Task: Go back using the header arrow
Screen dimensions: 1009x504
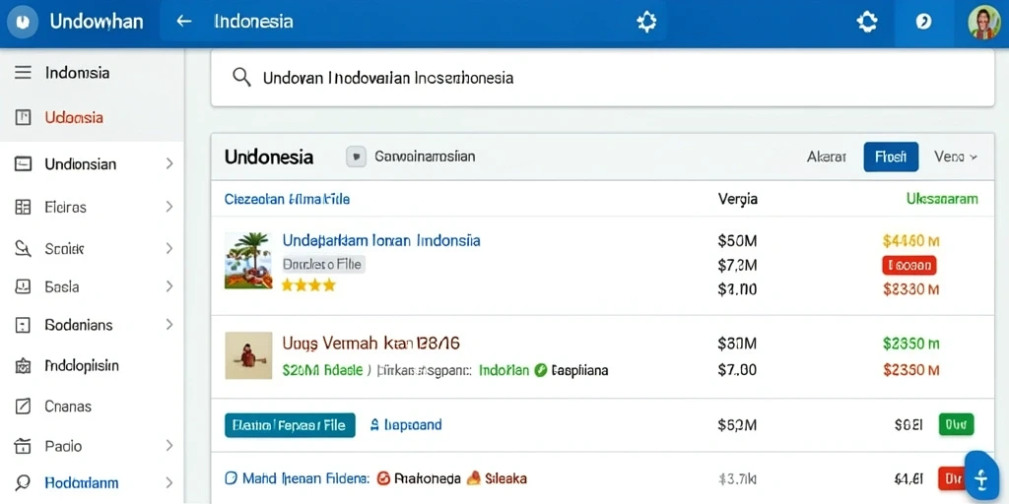Action: tap(184, 22)
